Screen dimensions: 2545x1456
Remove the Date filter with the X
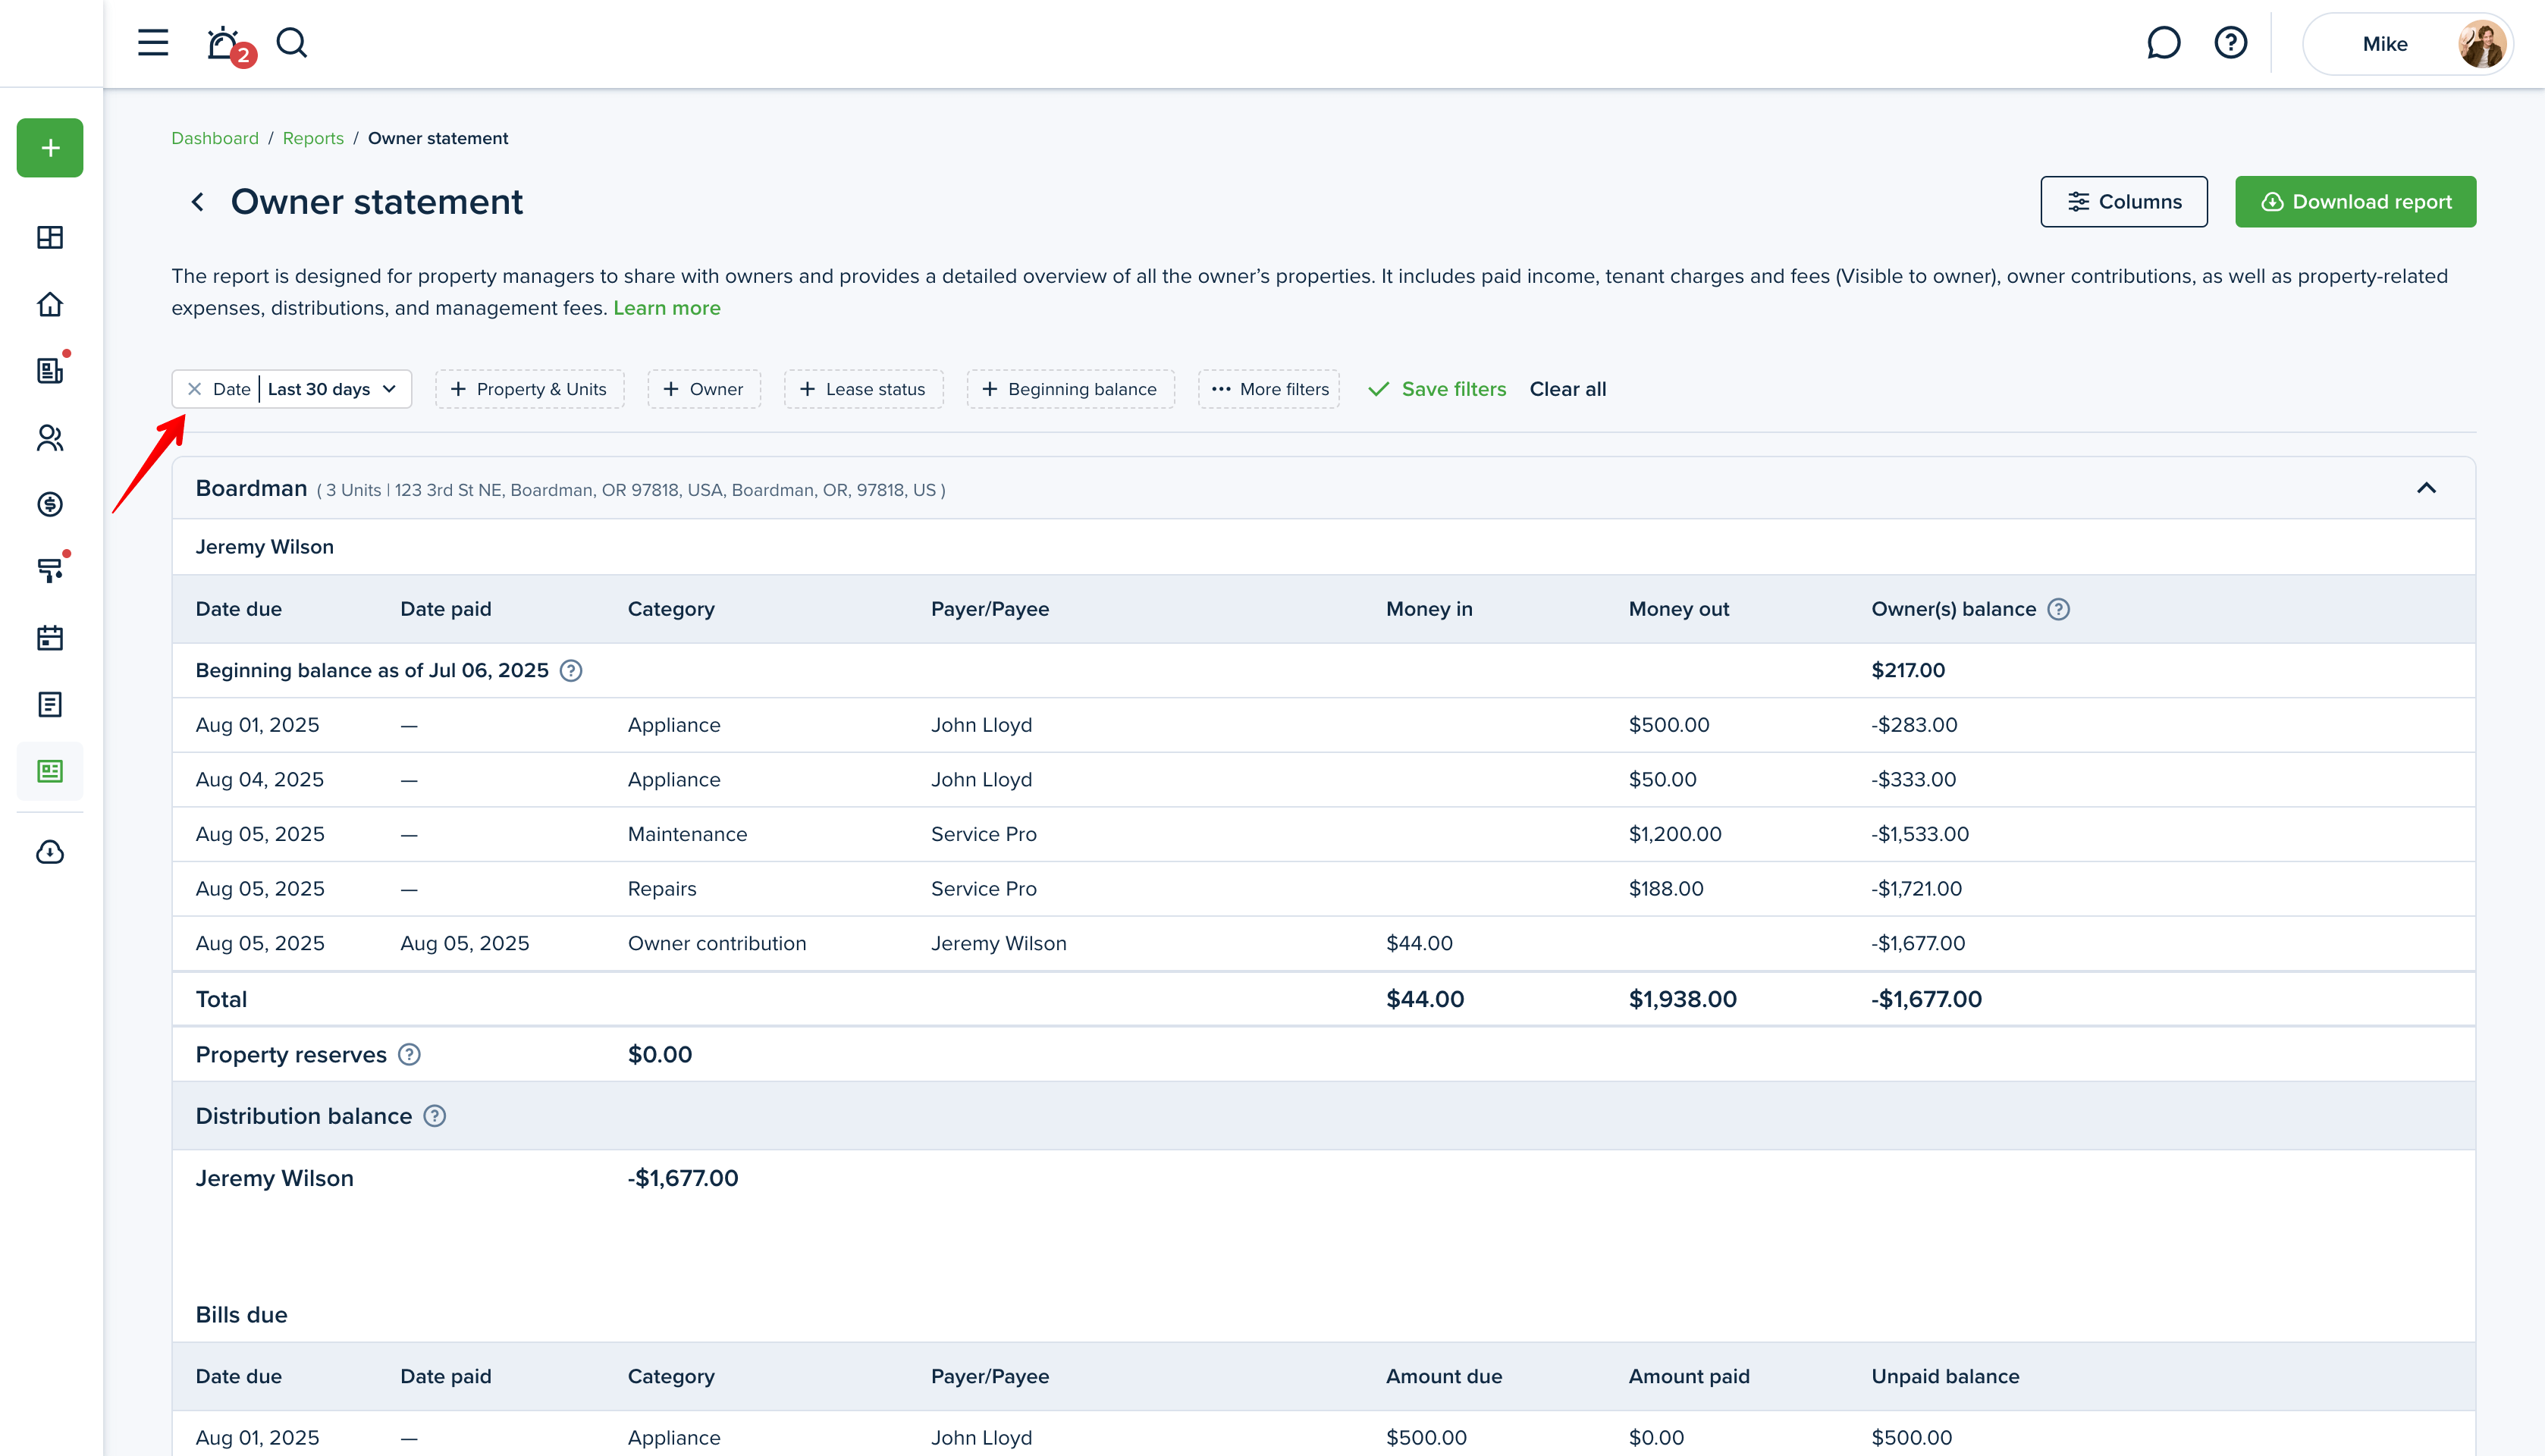click(195, 389)
